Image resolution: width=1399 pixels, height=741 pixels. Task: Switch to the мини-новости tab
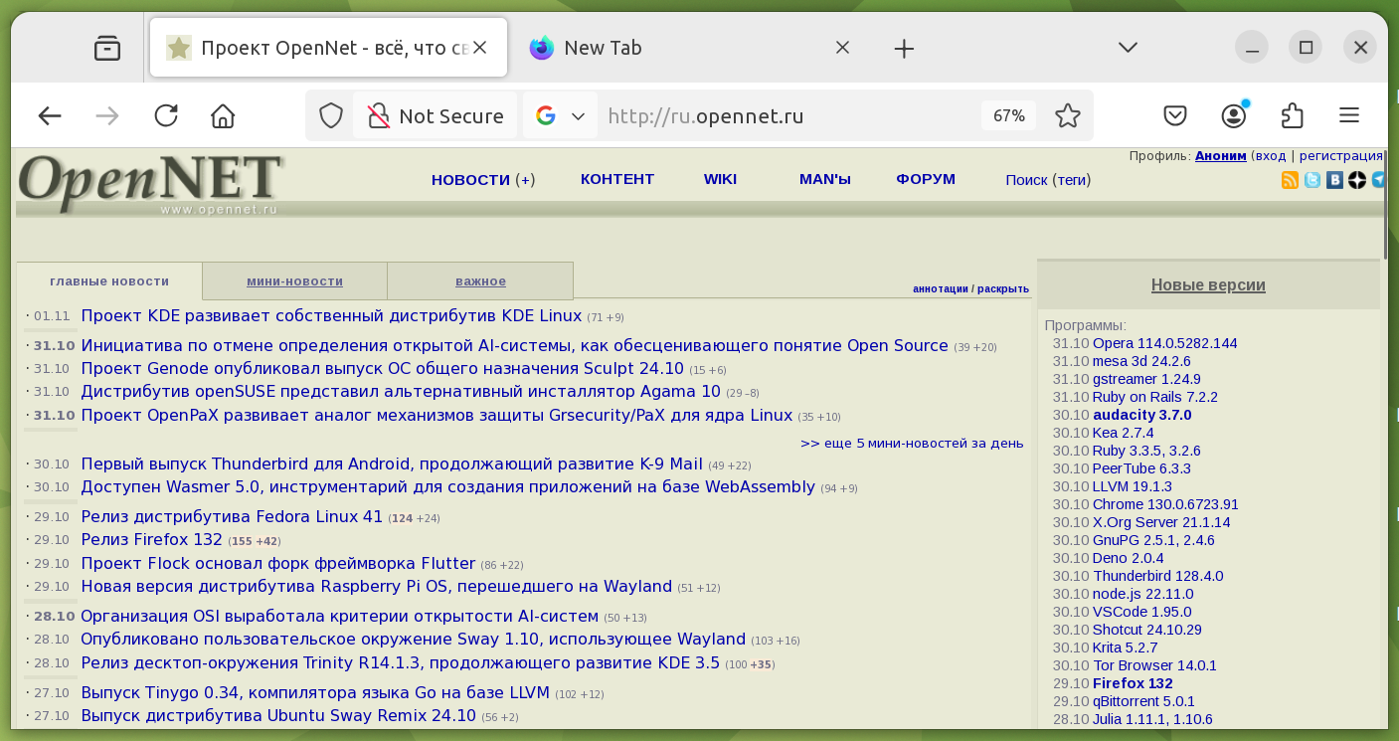294,281
